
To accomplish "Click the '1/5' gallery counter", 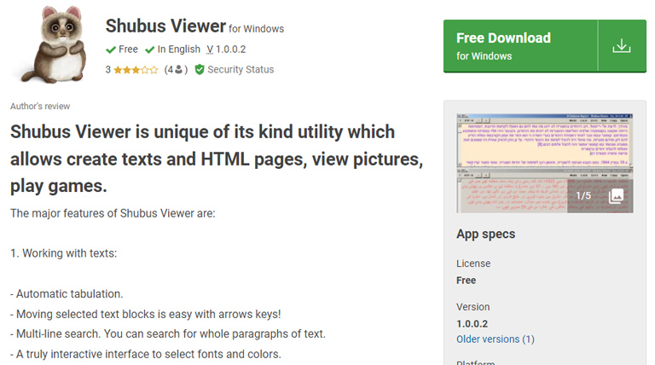I will 583,195.
